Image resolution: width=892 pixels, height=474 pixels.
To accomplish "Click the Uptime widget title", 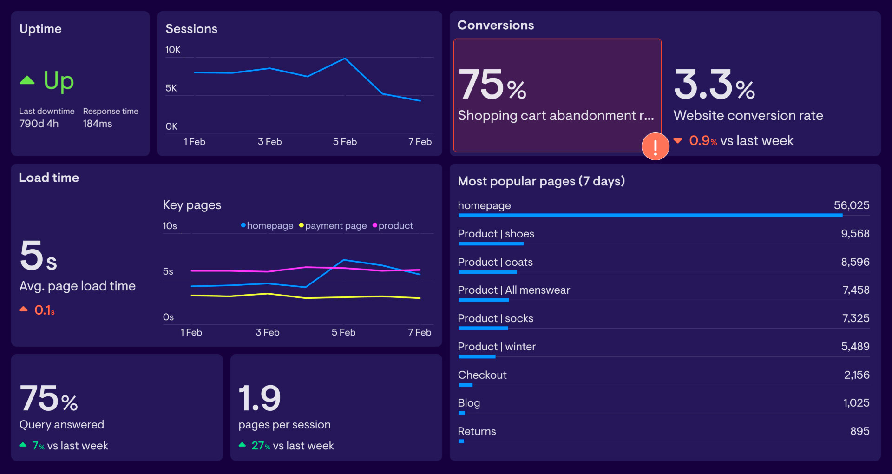I will tap(40, 29).
